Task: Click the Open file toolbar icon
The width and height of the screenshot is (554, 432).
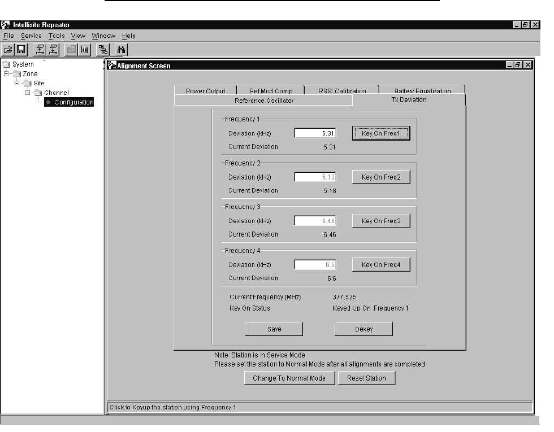Action: pyautogui.click(x=8, y=50)
